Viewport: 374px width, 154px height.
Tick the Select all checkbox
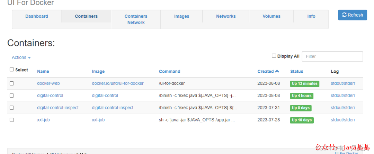tap(12, 69)
